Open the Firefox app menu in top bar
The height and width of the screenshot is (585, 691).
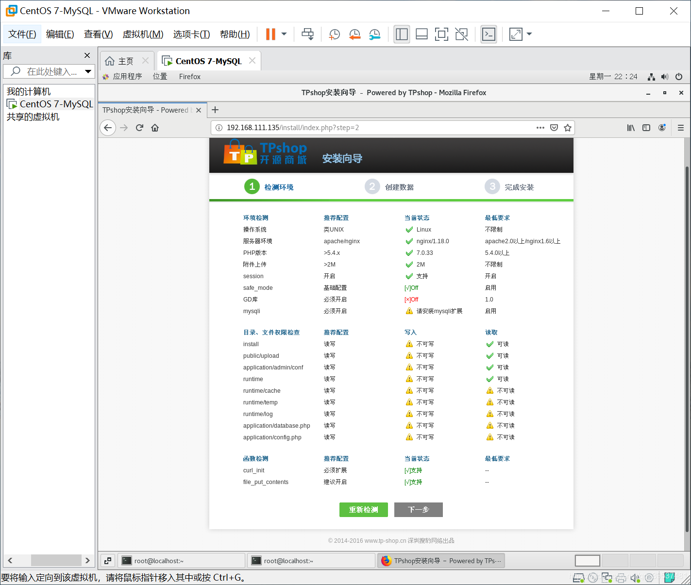pyautogui.click(x=189, y=77)
